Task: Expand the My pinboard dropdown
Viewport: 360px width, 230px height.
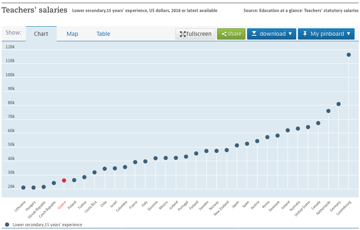Action: (326, 34)
